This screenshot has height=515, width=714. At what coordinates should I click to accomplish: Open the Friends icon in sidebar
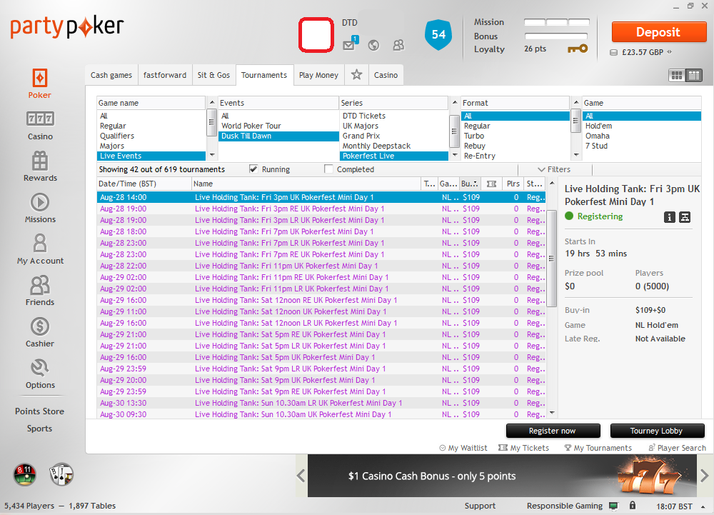click(39, 285)
